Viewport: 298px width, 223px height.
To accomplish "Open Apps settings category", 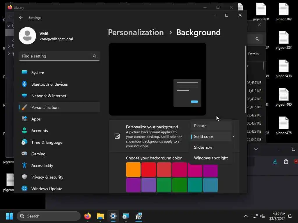I will click(59, 119).
